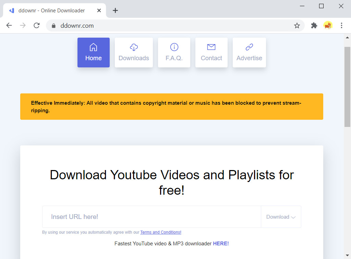This screenshot has width=351, height=259.
Task: Follow the HERE! fastest downloader link
Action: click(221, 244)
